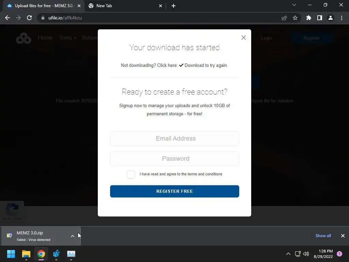Click the Chrome taskbar icon
This screenshot has width=349, height=262.
pos(41,254)
